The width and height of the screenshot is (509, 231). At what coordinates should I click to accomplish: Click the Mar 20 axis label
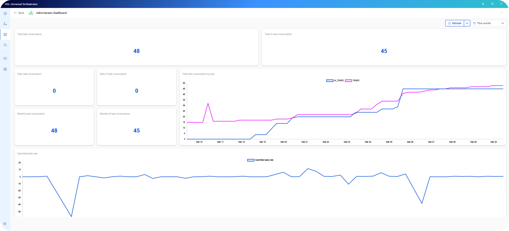click(284, 142)
